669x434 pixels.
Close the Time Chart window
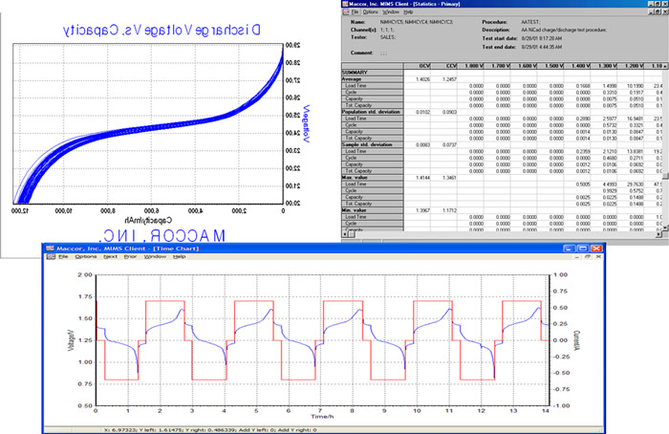(x=596, y=249)
